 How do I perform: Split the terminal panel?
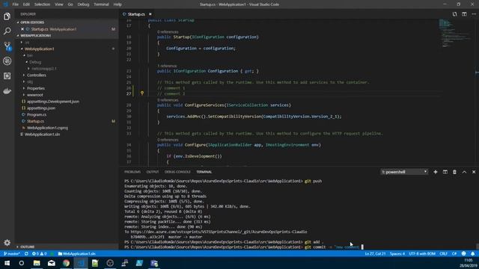[445, 172]
